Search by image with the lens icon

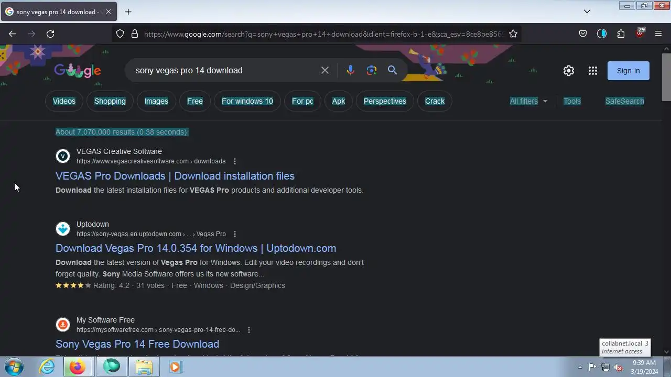(372, 70)
